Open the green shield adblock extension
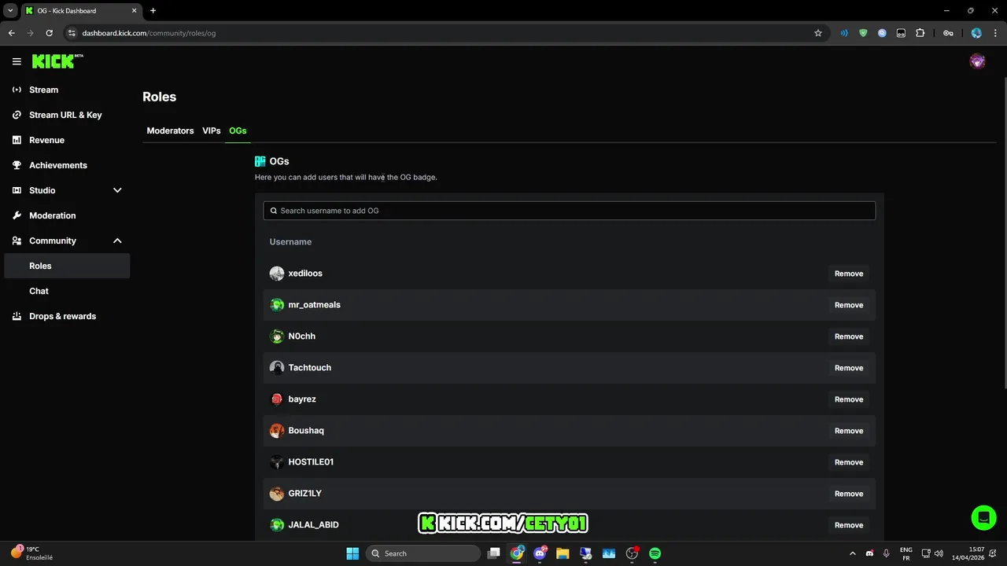 [x=863, y=33]
